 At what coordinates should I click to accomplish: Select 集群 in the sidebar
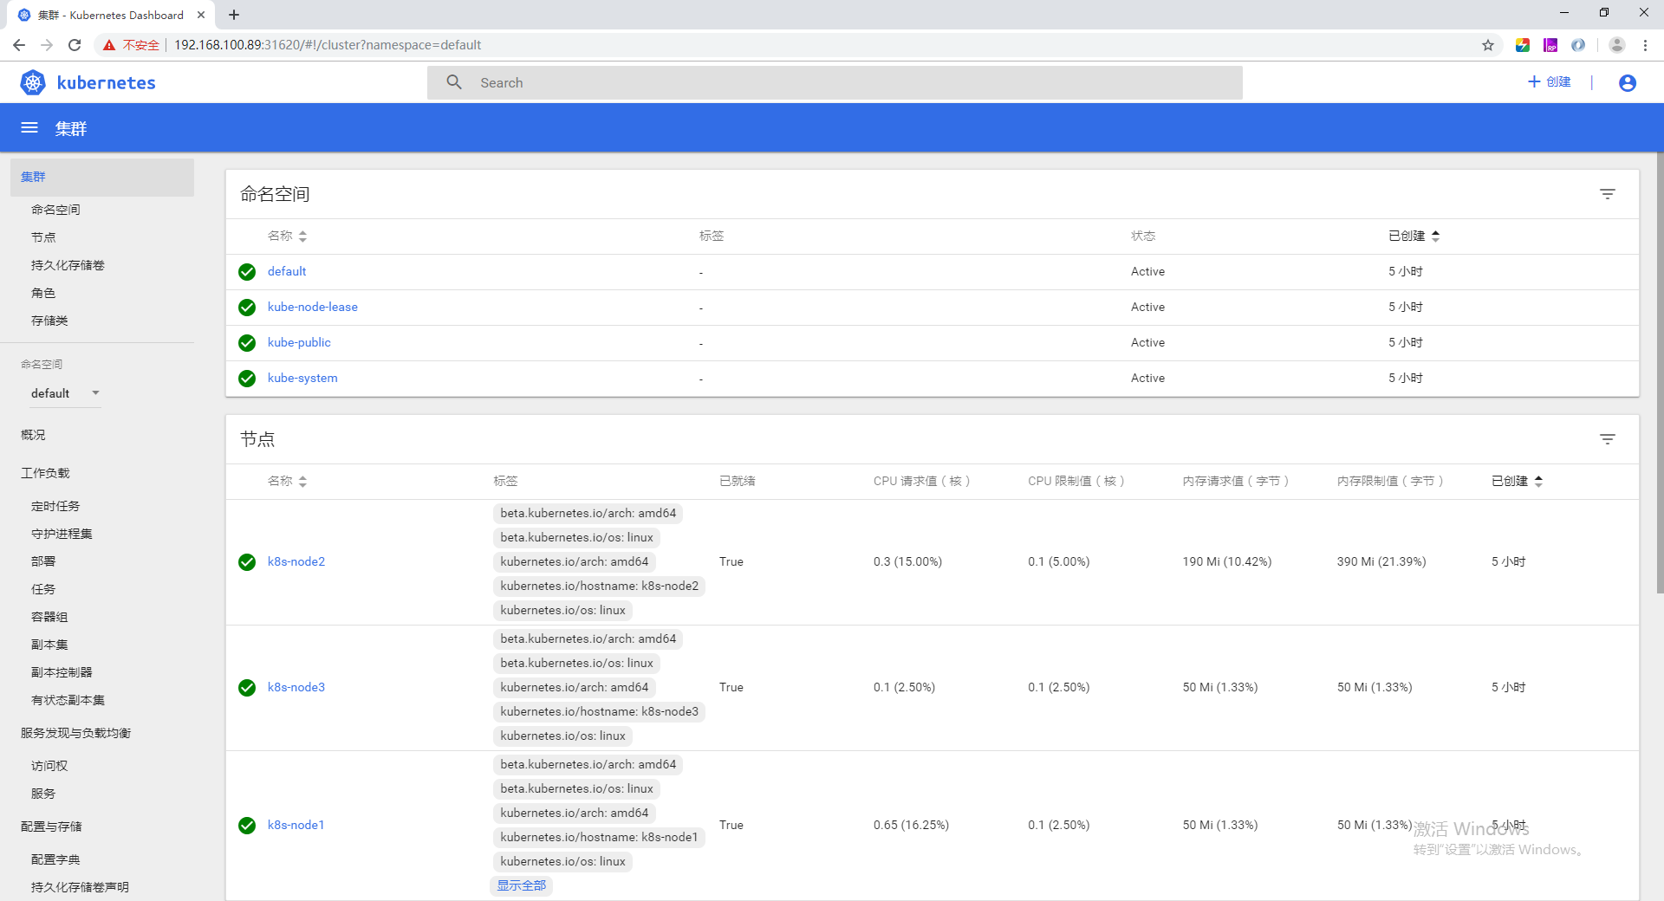(x=102, y=177)
